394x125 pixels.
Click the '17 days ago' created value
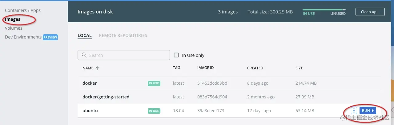259,111
